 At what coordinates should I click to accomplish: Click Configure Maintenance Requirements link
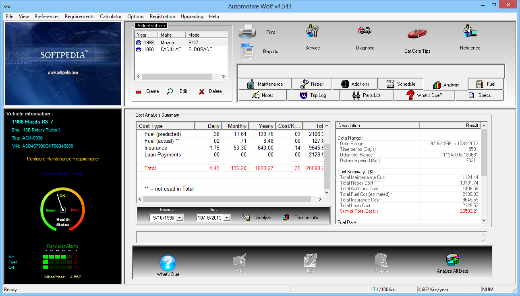(x=63, y=159)
